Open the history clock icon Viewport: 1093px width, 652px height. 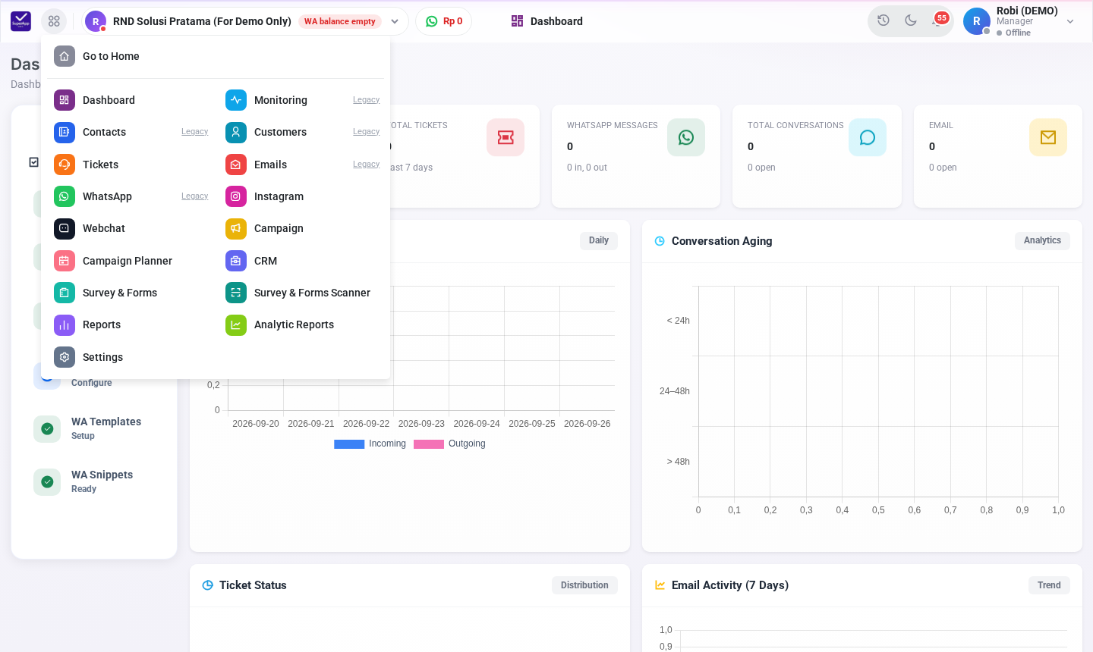point(884,20)
